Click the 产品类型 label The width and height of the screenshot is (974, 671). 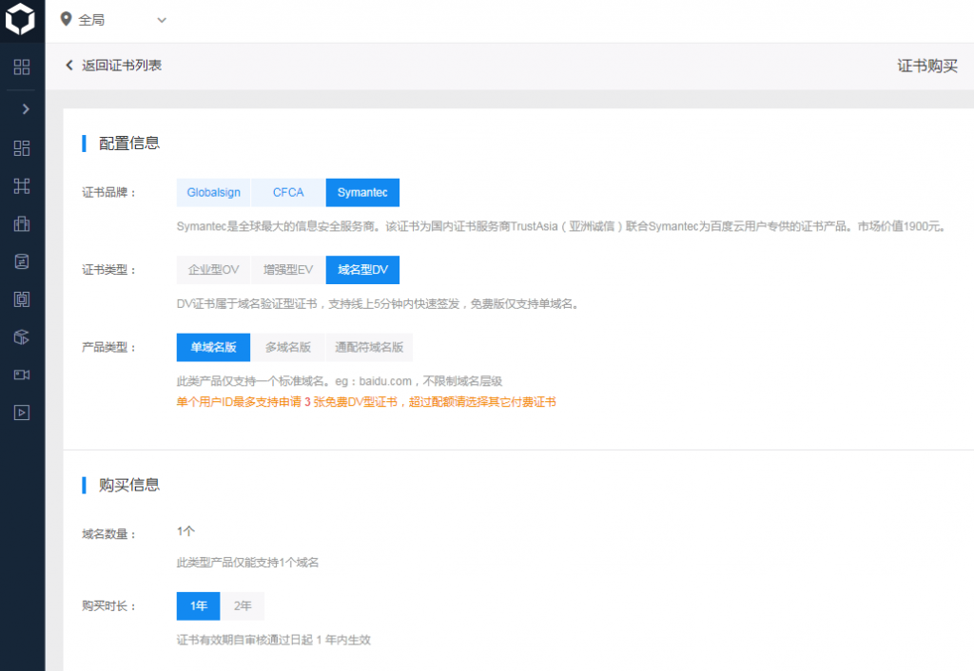point(108,348)
